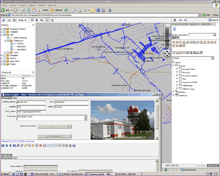Select the zoom-out magnifier tool above the map

pos(42,20)
